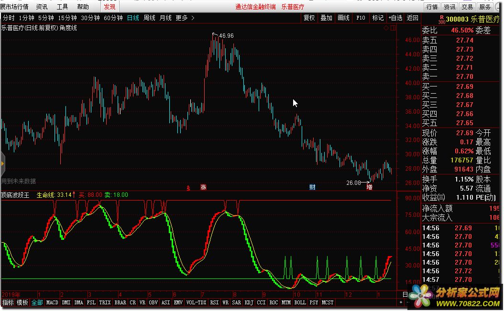
Task: Click the 指标 tab at bottom
Action: (x=8, y=303)
